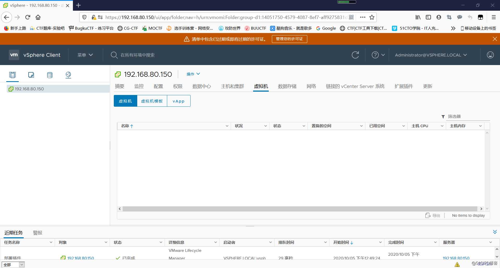Click the QR code icon in address bar
The image size is (500, 268).
(351, 17)
